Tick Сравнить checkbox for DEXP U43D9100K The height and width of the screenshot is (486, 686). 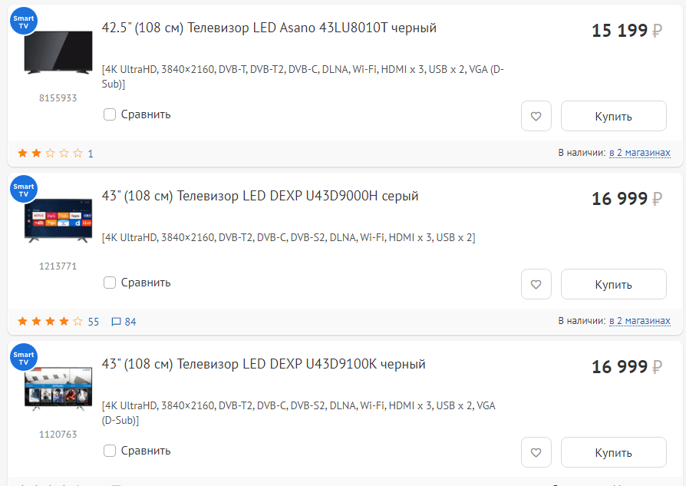click(110, 451)
